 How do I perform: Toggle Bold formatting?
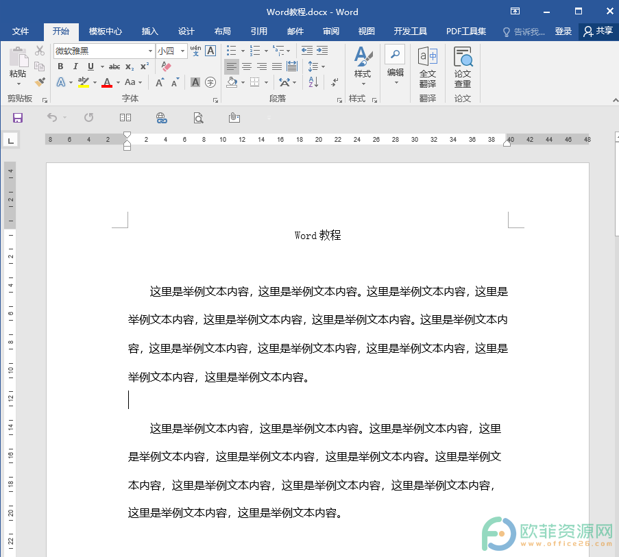point(60,66)
